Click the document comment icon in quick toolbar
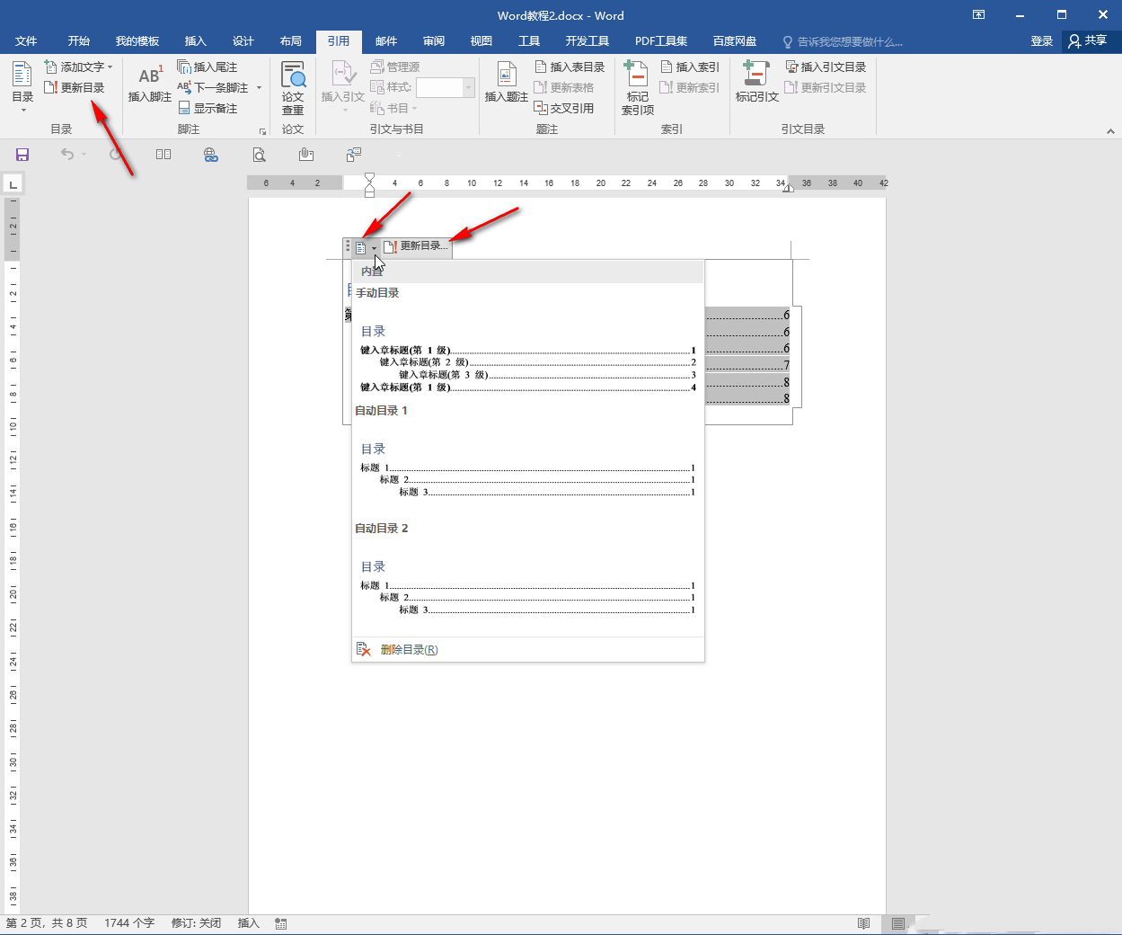Screen dimensions: 1122x935 coord(354,155)
